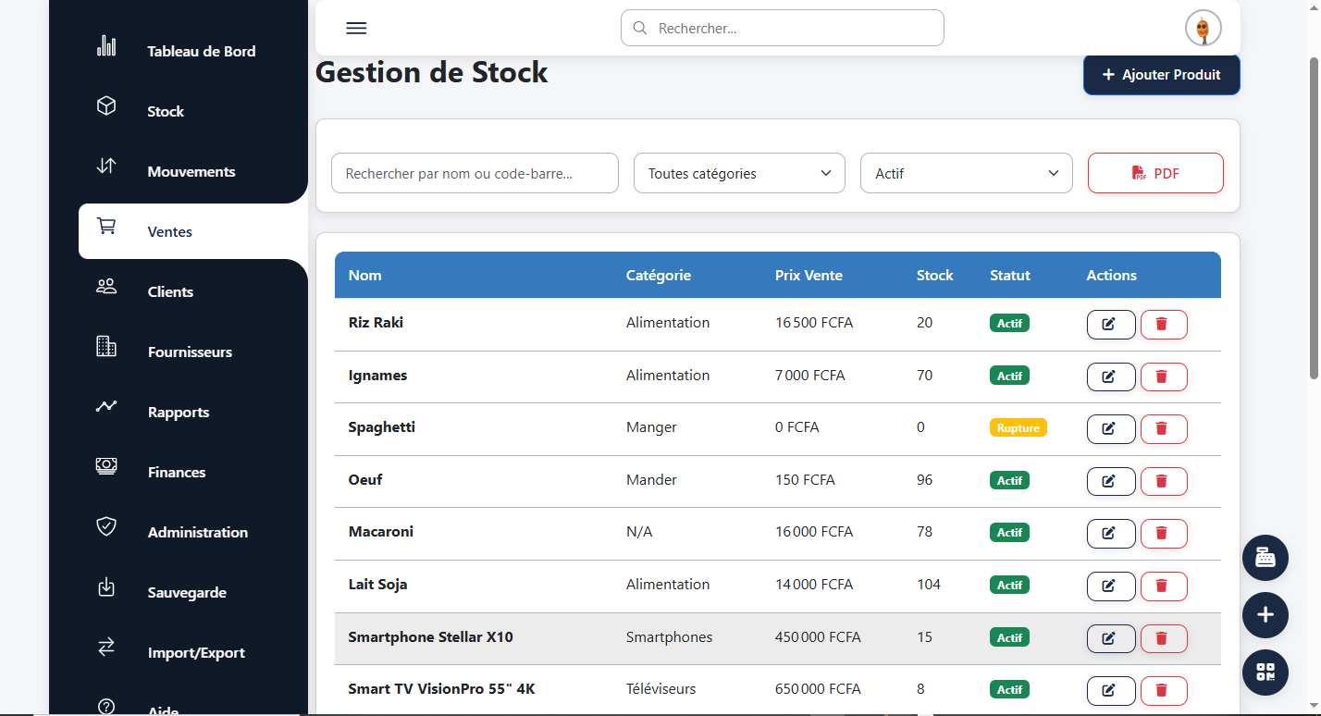Delete the Macaroni product
1321x716 pixels.
(x=1164, y=534)
